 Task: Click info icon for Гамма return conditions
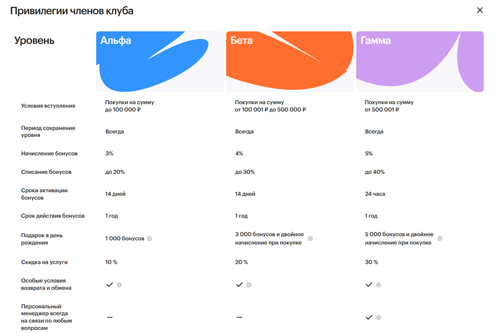[378, 285]
